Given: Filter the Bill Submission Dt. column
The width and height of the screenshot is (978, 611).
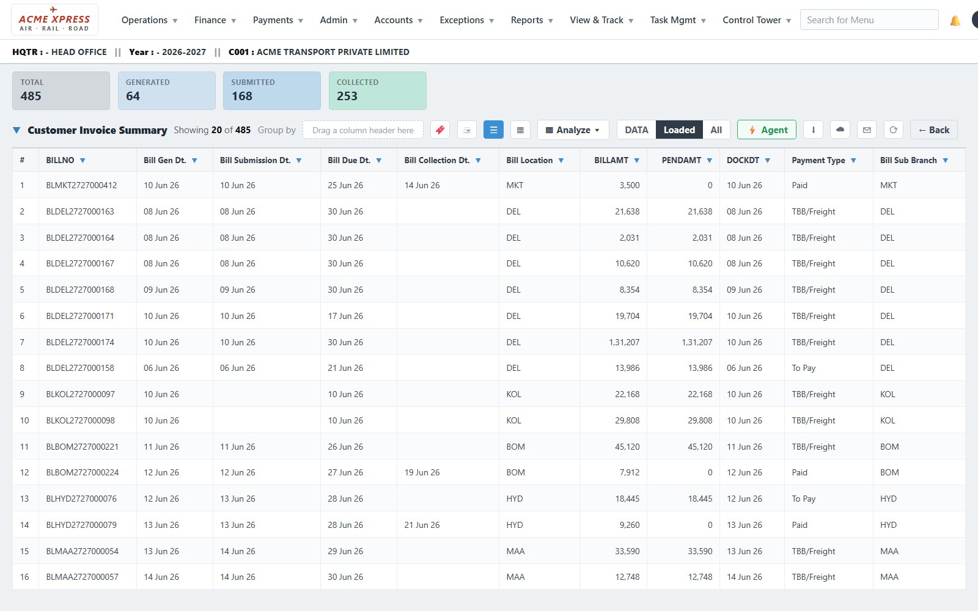Looking at the screenshot, I should point(299,161).
